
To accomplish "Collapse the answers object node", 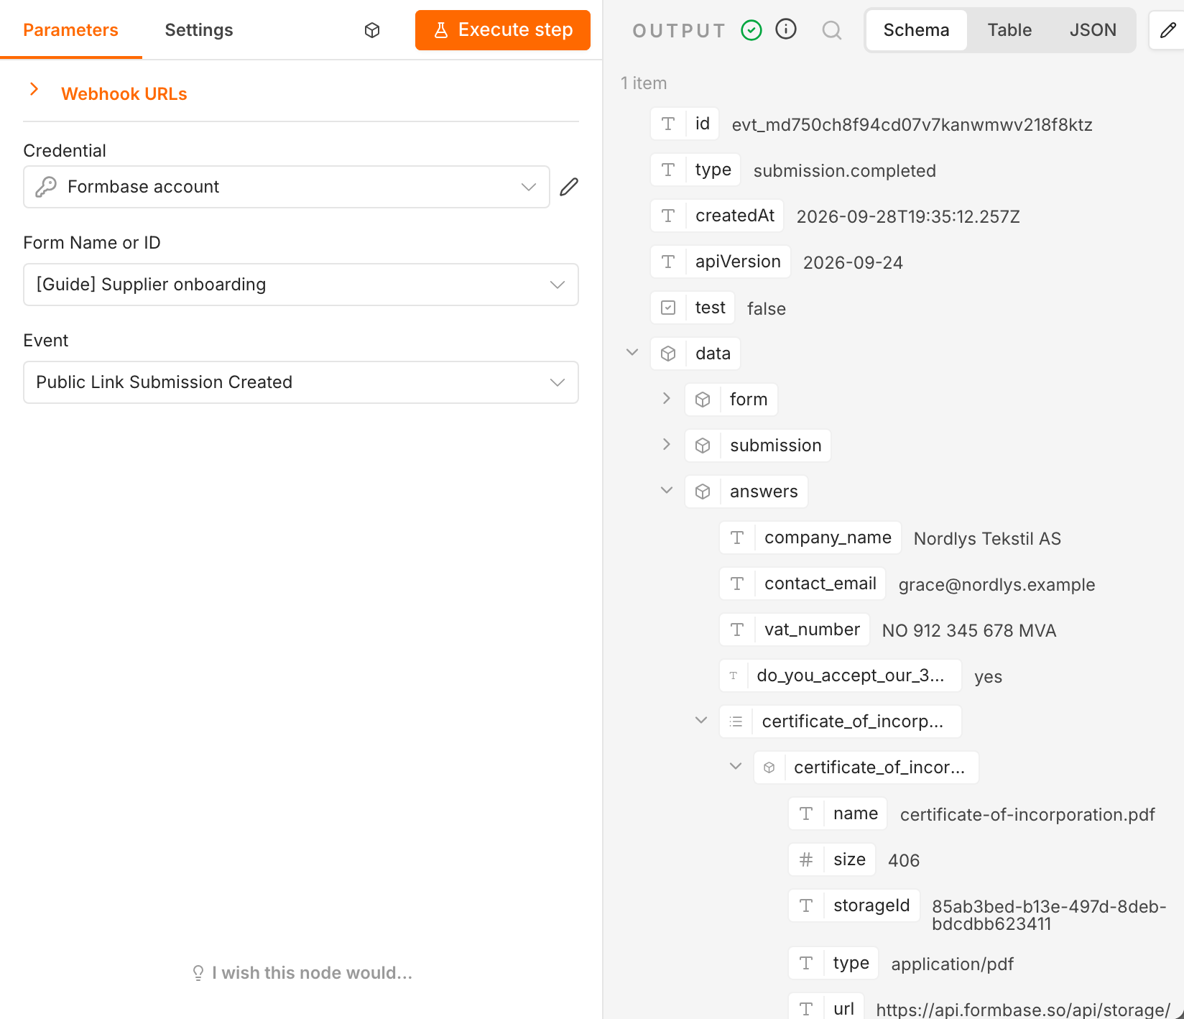I will click(x=667, y=490).
